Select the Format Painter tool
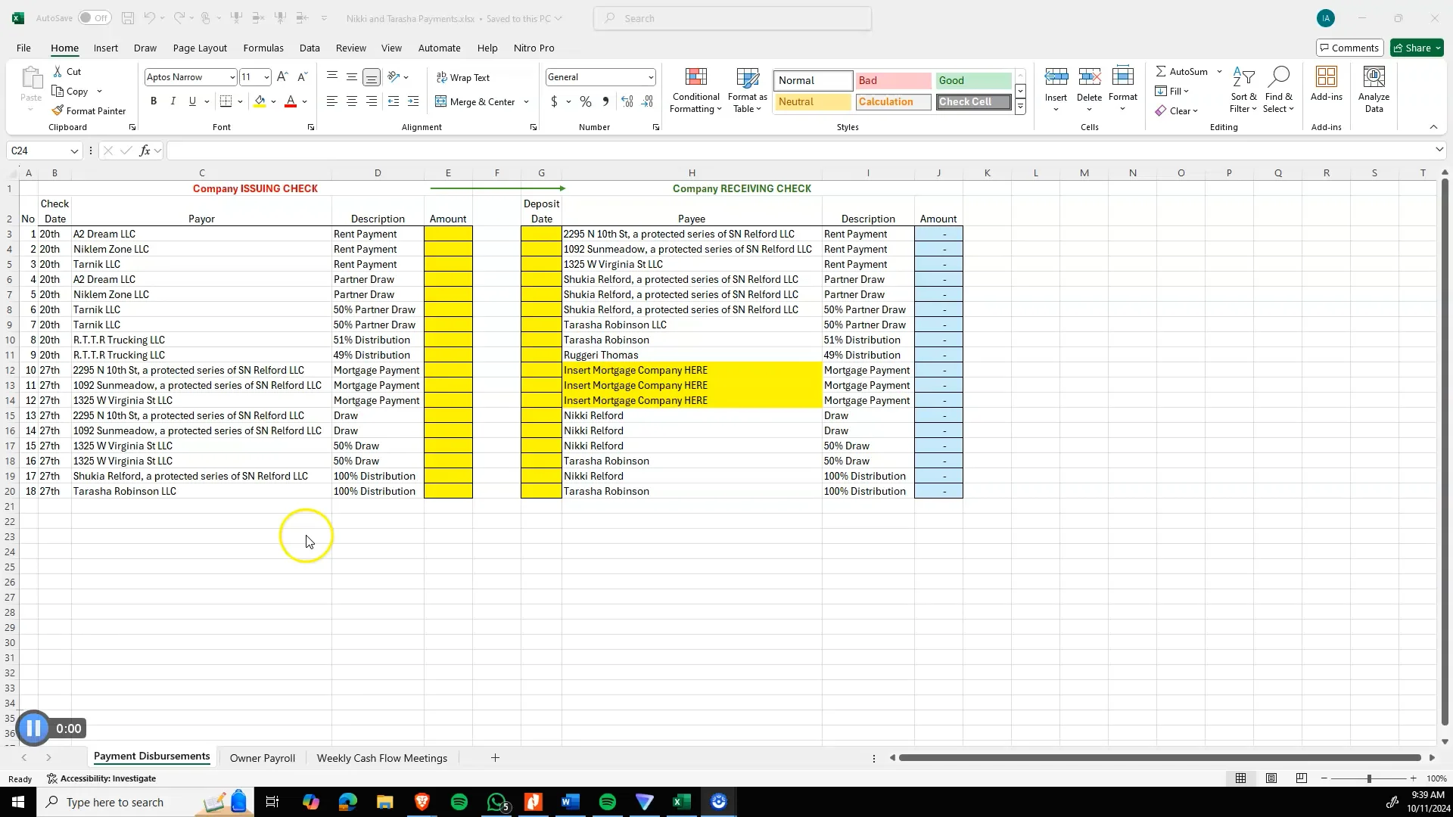Image resolution: width=1453 pixels, height=817 pixels. [89, 110]
